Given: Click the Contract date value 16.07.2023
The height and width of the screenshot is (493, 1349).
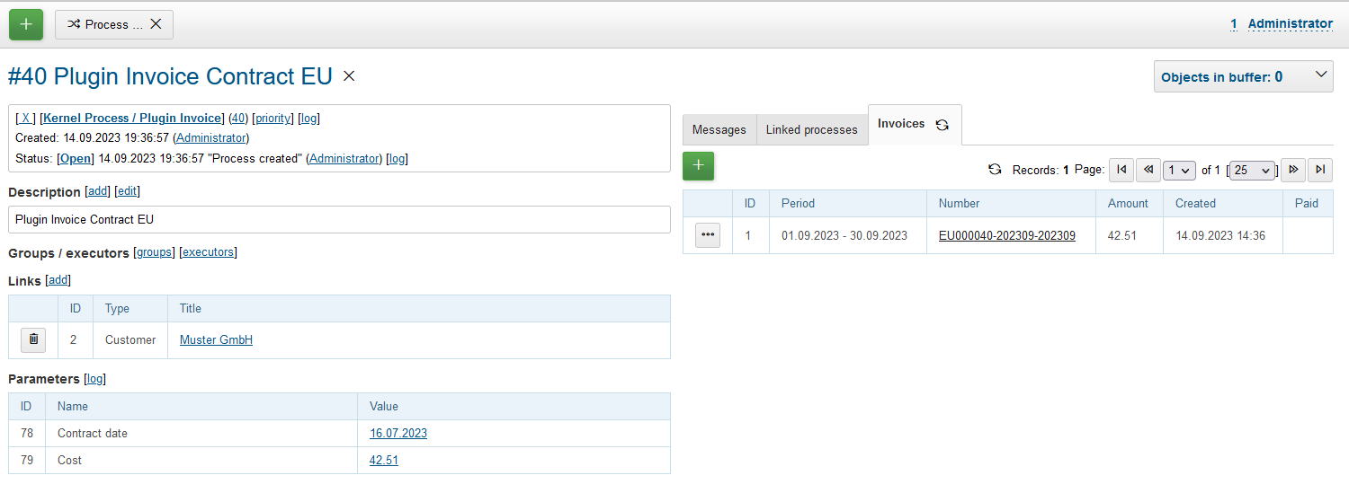Looking at the screenshot, I should point(398,433).
